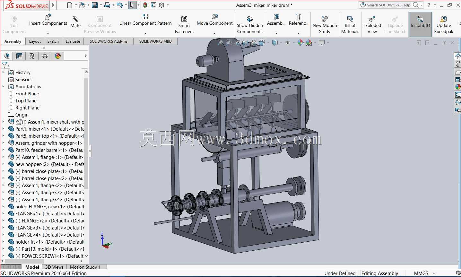Select Front Plane in the feature tree
The width and height of the screenshot is (461, 277).
coord(27,94)
